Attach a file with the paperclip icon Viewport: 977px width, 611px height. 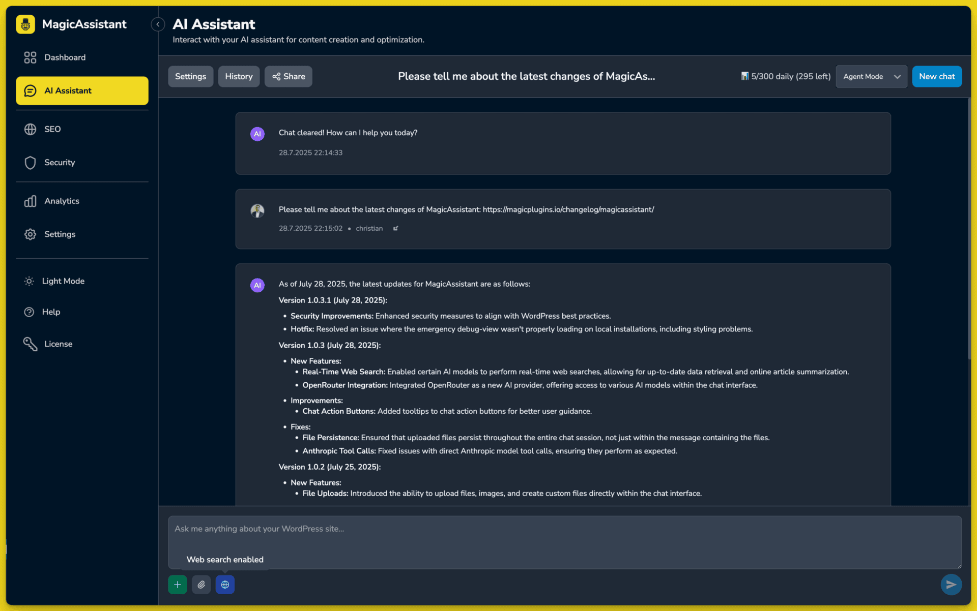[x=201, y=585]
